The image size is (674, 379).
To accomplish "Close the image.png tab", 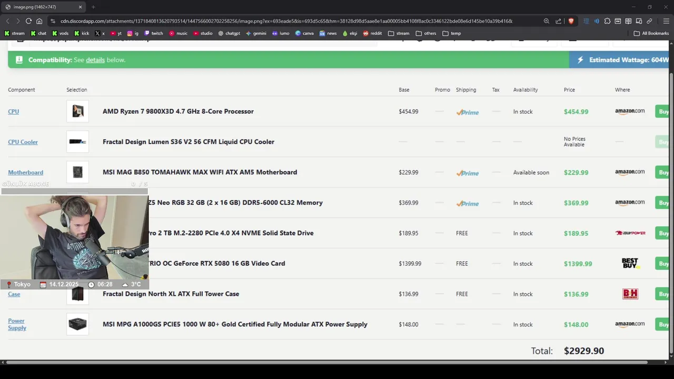I will coord(81,7).
